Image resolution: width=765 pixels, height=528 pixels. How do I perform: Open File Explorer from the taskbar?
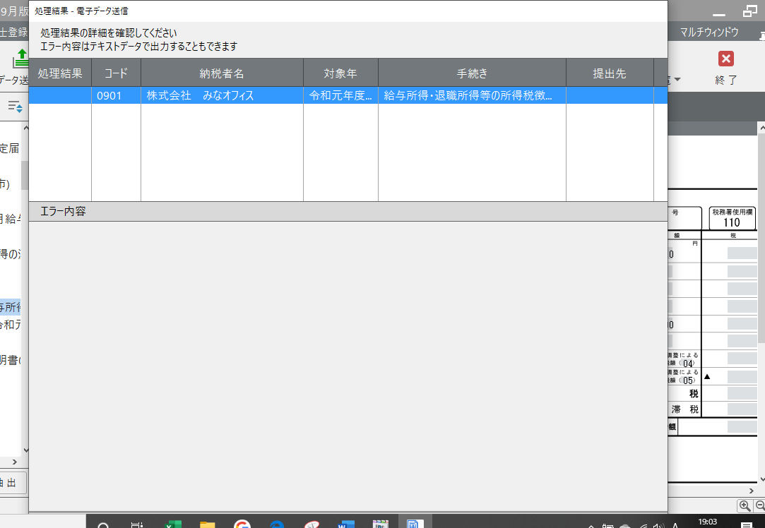click(x=207, y=524)
